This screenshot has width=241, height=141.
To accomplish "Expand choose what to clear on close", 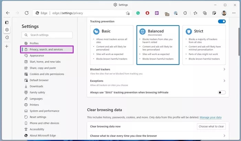I will pyautogui.click(x=224, y=136).
